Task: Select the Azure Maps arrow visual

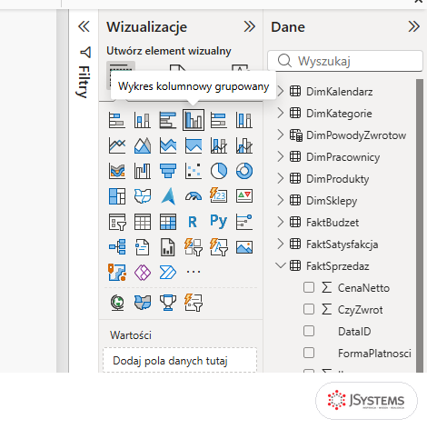Action: pyautogui.click(x=168, y=196)
